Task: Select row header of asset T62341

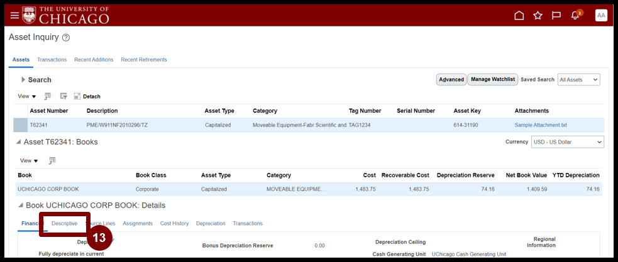Action: [20, 125]
